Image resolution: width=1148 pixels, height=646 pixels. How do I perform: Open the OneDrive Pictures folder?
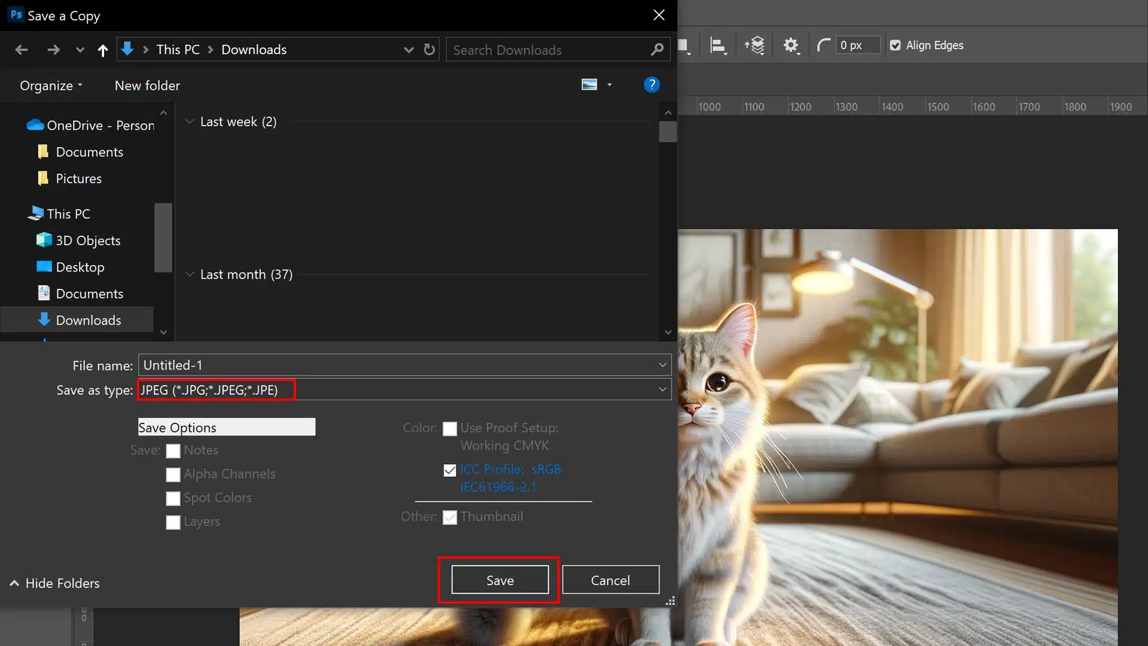(69, 178)
